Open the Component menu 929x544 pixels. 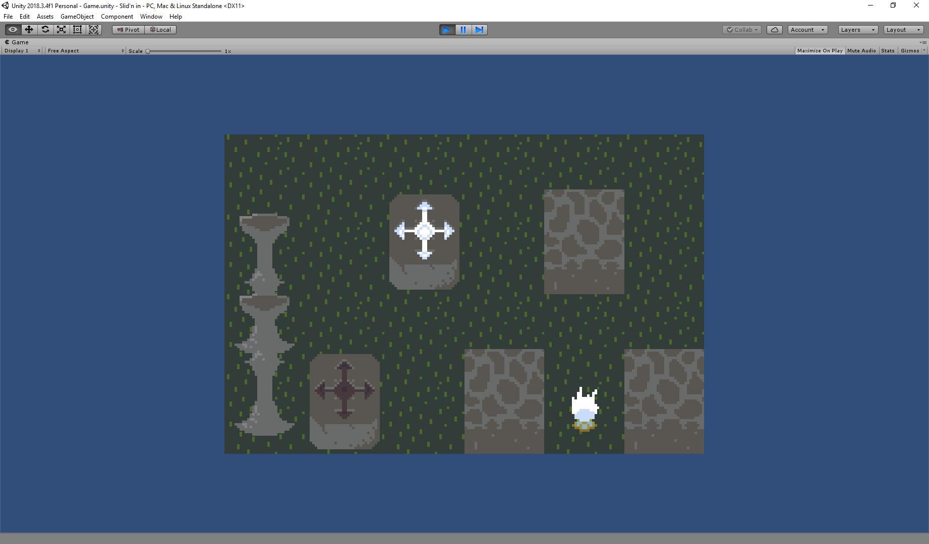[117, 17]
